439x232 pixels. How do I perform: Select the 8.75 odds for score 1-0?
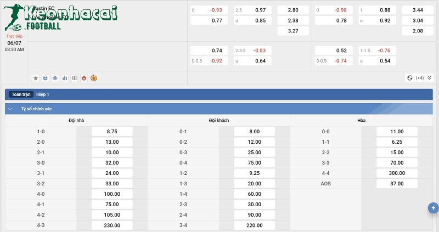point(112,132)
